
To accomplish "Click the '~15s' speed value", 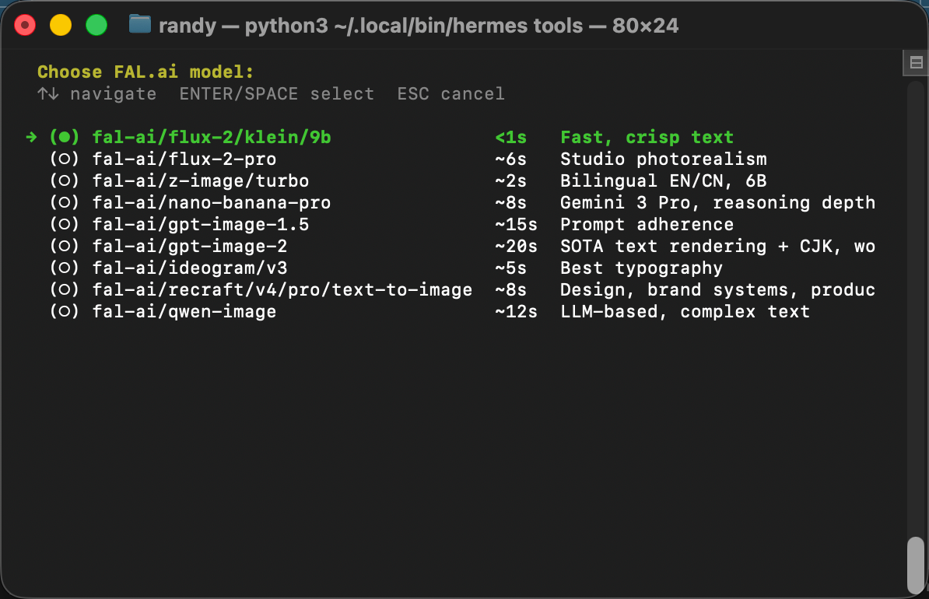I will 516,225.
